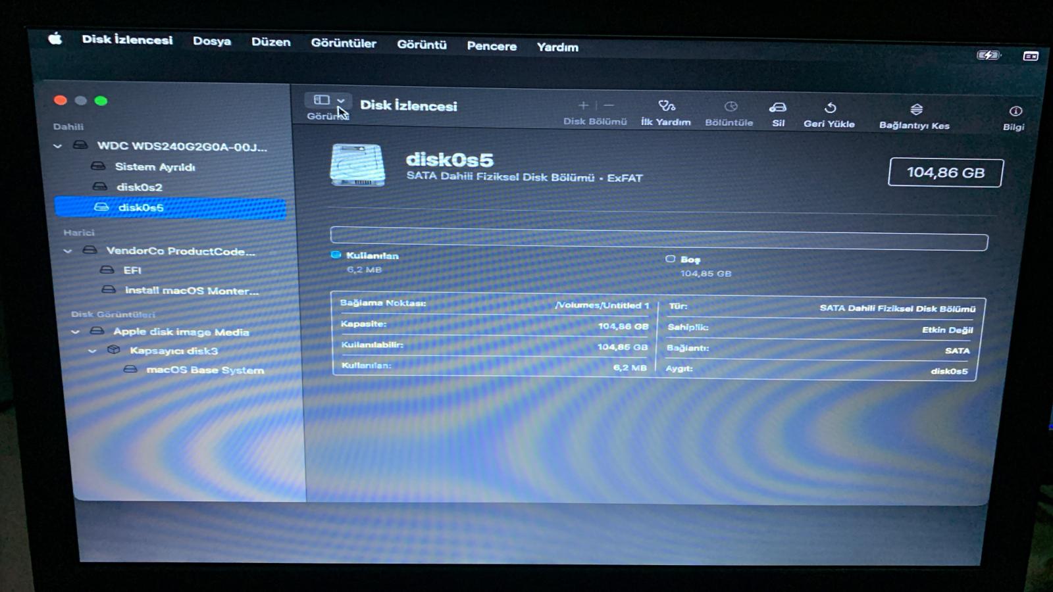
Task: Open the Dosya menu
Action: [212, 41]
